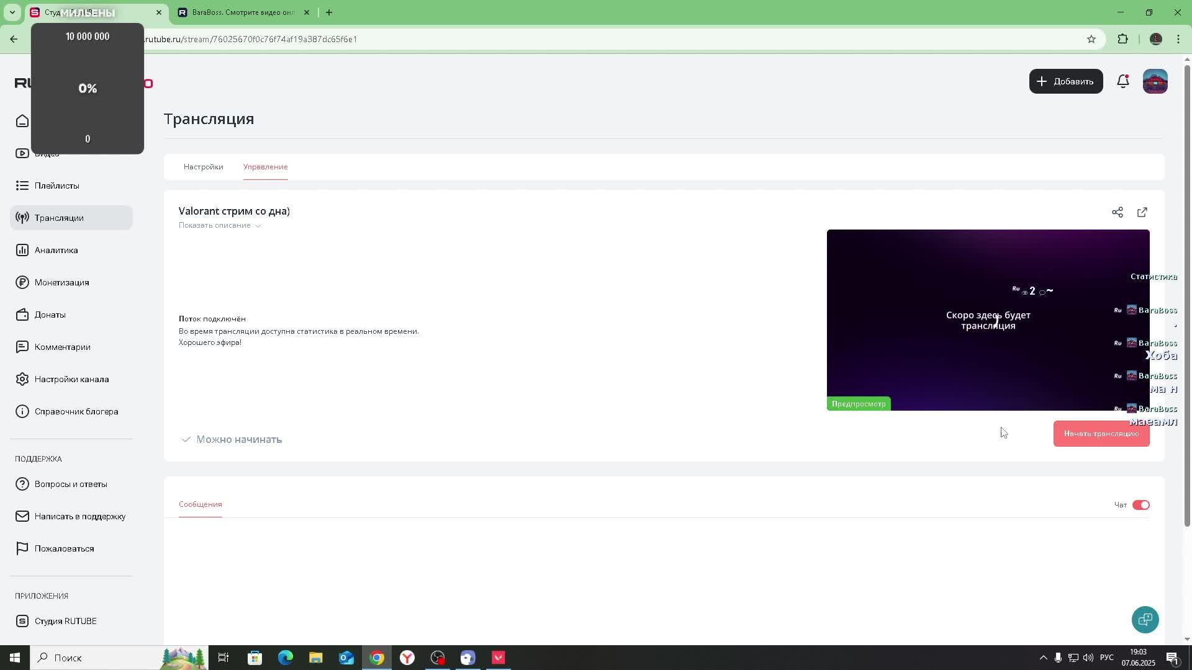This screenshot has width=1192, height=670.
Task: Open the Chrome profile avatar
Action: (x=1156, y=39)
